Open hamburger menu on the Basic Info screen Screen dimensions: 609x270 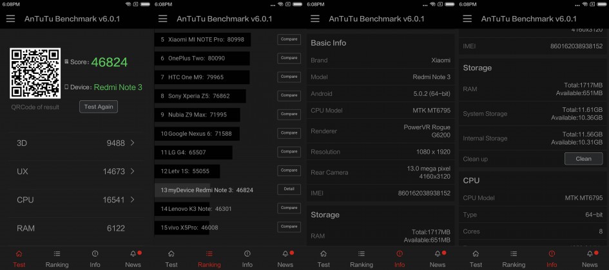[x=314, y=19]
